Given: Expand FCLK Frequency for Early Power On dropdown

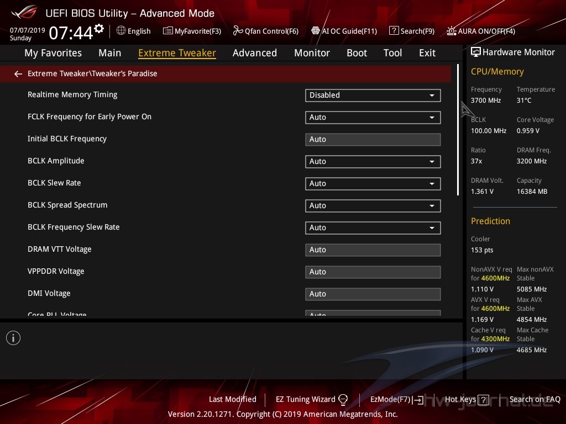Looking at the screenshot, I should [x=373, y=117].
